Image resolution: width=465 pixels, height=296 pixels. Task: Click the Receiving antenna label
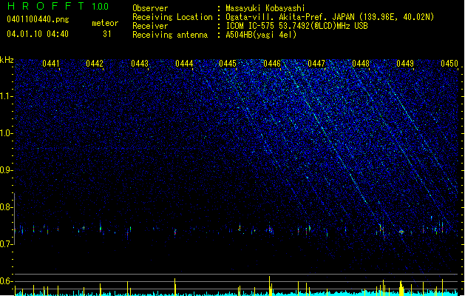tap(170, 35)
